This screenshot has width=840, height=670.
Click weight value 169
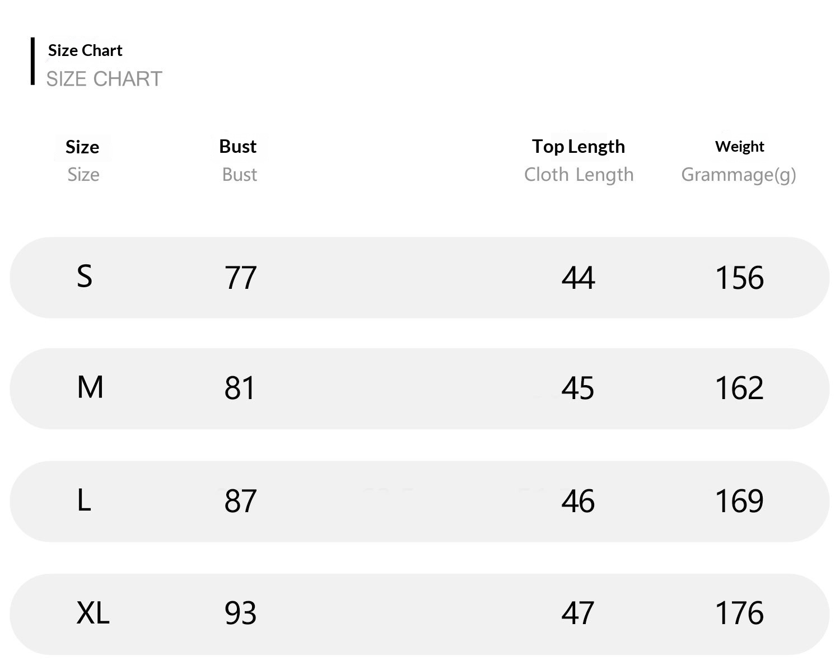pos(739,501)
